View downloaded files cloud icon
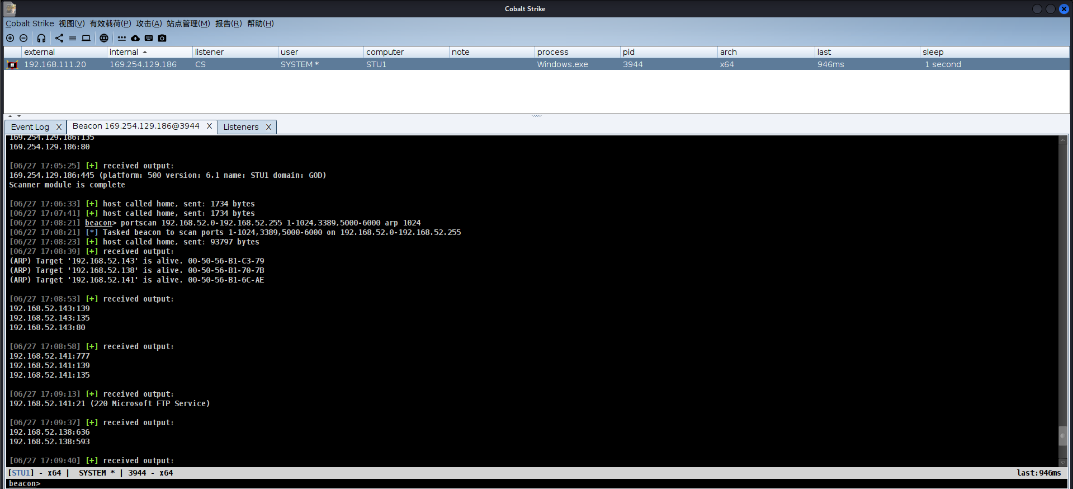Image resolution: width=1073 pixels, height=489 pixels. [135, 38]
